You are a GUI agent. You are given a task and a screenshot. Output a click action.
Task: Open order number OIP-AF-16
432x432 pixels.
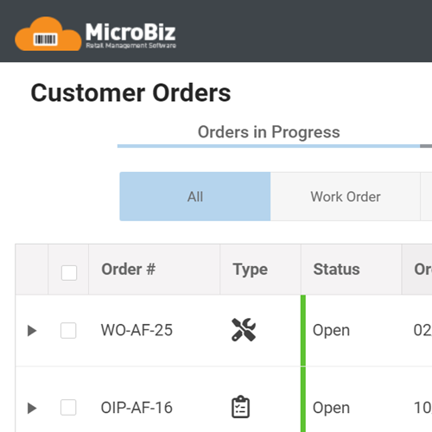[x=137, y=408]
